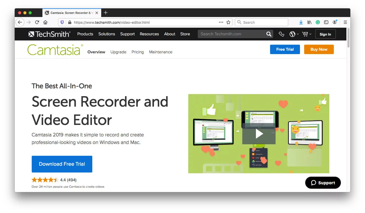The height and width of the screenshot is (213, 365).
Task: Open the About menu
Action: point(170,34)
